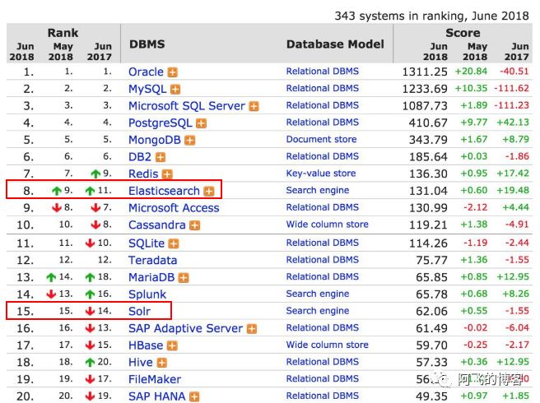The image size is (540, 403).
Task: Click Relational DBMS in Microsoft Access row
Action: click(x=323, y=207)
